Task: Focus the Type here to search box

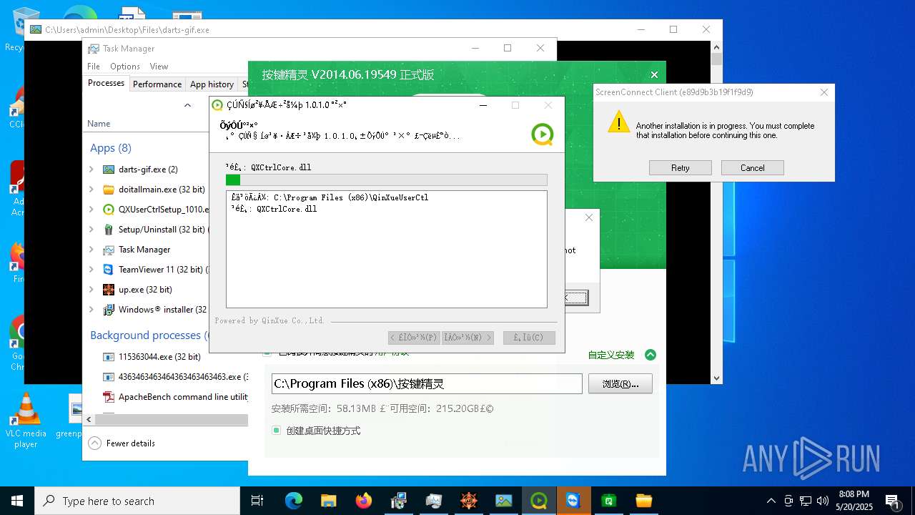Action: (x=137, y=501)
